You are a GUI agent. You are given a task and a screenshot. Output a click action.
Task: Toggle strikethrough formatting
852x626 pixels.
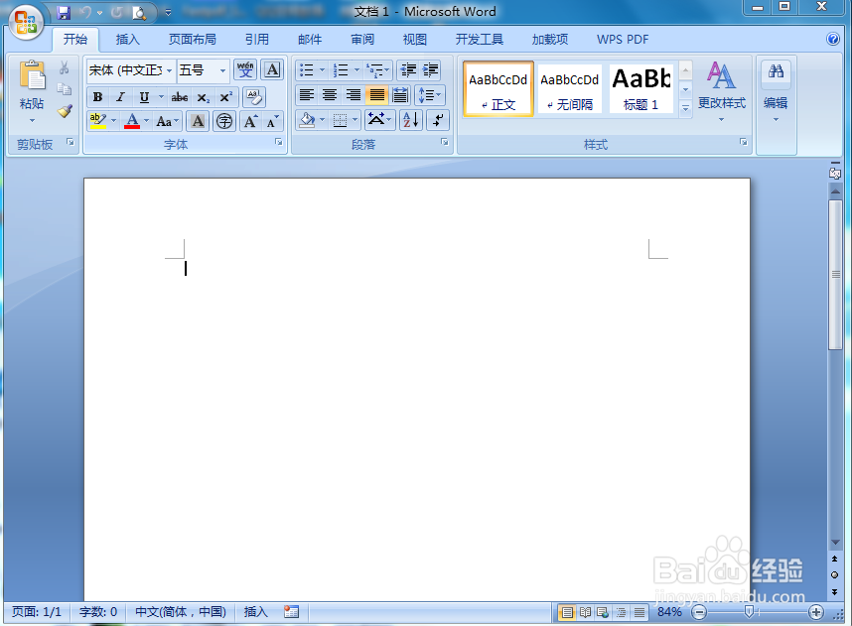180,98
